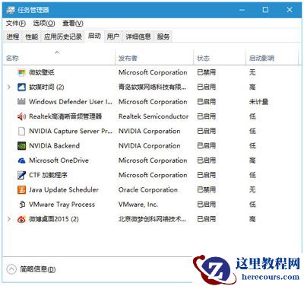Screen dimensions: 304x286
Task: Click the NVIDIA Backend green icon
Action: [x=21, y=146]
